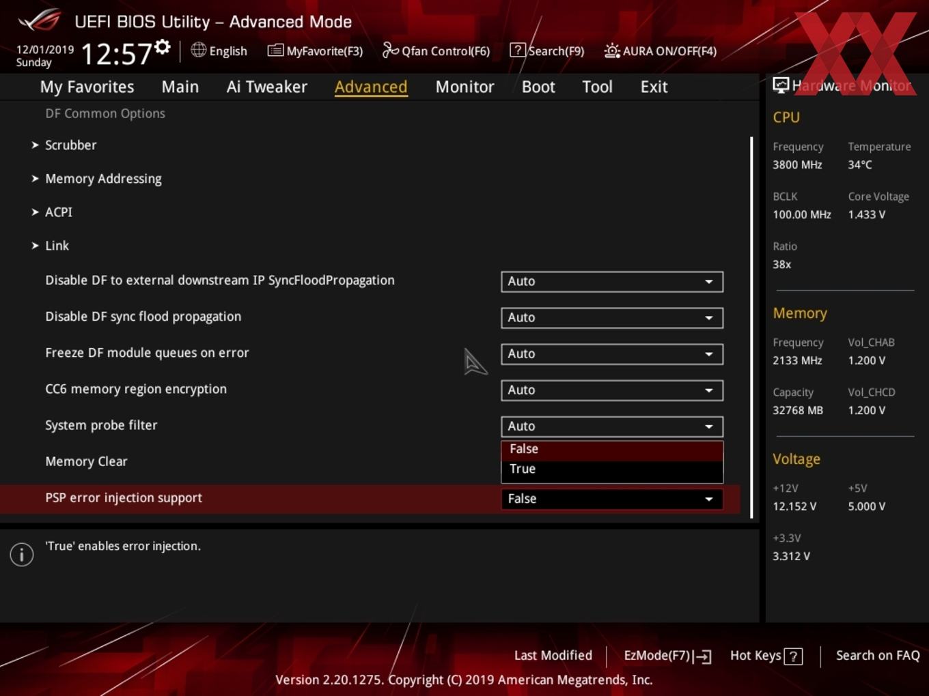Image resolution: width=929 pixels, height=696 pixels.
Task: Select the Advanced tab
Action: 371,87
